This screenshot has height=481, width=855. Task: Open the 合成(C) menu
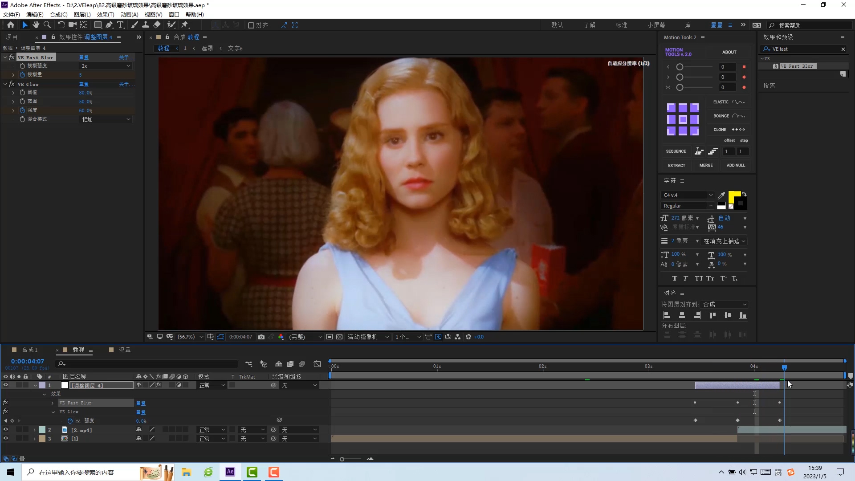click(59, 14)
